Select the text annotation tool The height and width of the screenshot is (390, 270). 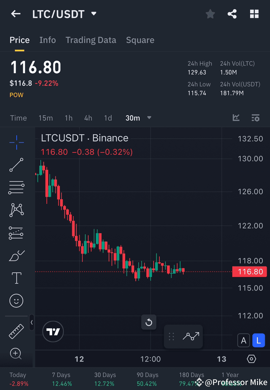tap(16, 278)
